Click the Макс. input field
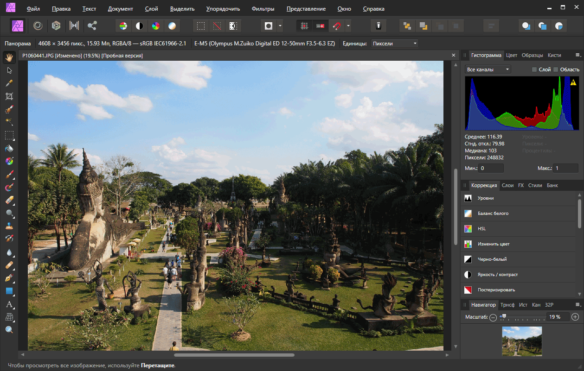584x371 pixels. [x=566, y=168]
